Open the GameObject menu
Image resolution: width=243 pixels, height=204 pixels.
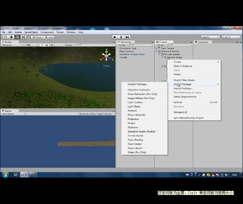31,32
